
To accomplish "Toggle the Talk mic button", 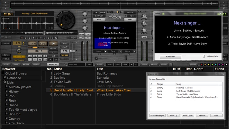I will click(x=88, y=34).
